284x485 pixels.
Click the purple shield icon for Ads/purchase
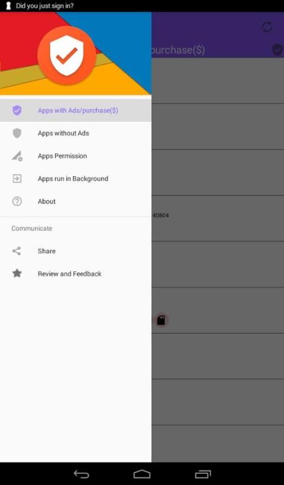click(x=17, y=111)
